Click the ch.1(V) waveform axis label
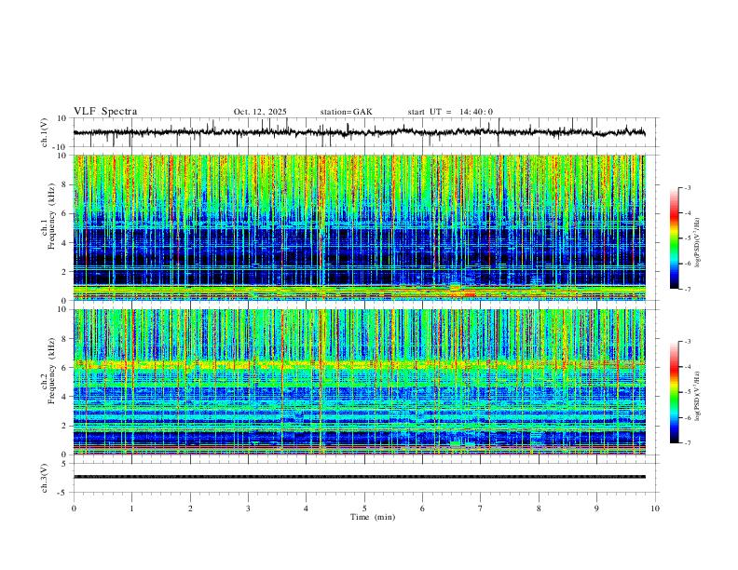 pyautogui.click(x=45, y=132)
